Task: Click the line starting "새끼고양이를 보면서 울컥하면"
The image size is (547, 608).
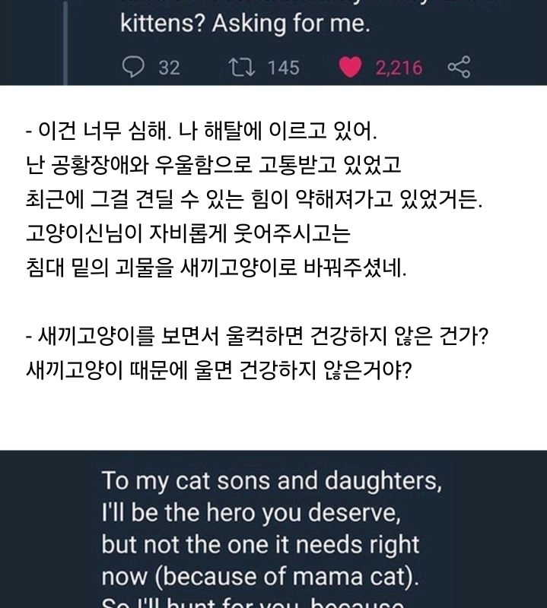Action: 256,337
